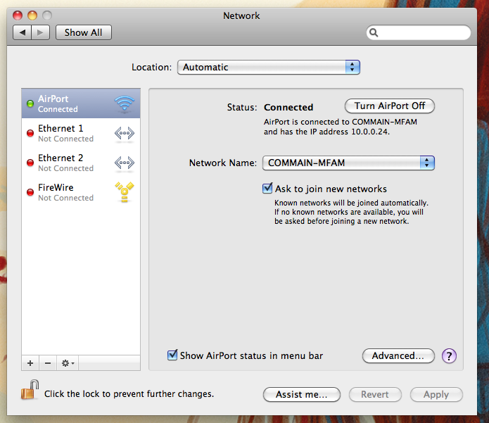Remove the selected service with minus button

pos(48,363)
